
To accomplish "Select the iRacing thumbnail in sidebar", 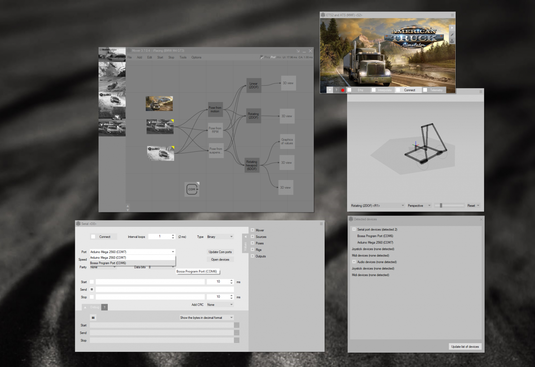I will (112, 129).
